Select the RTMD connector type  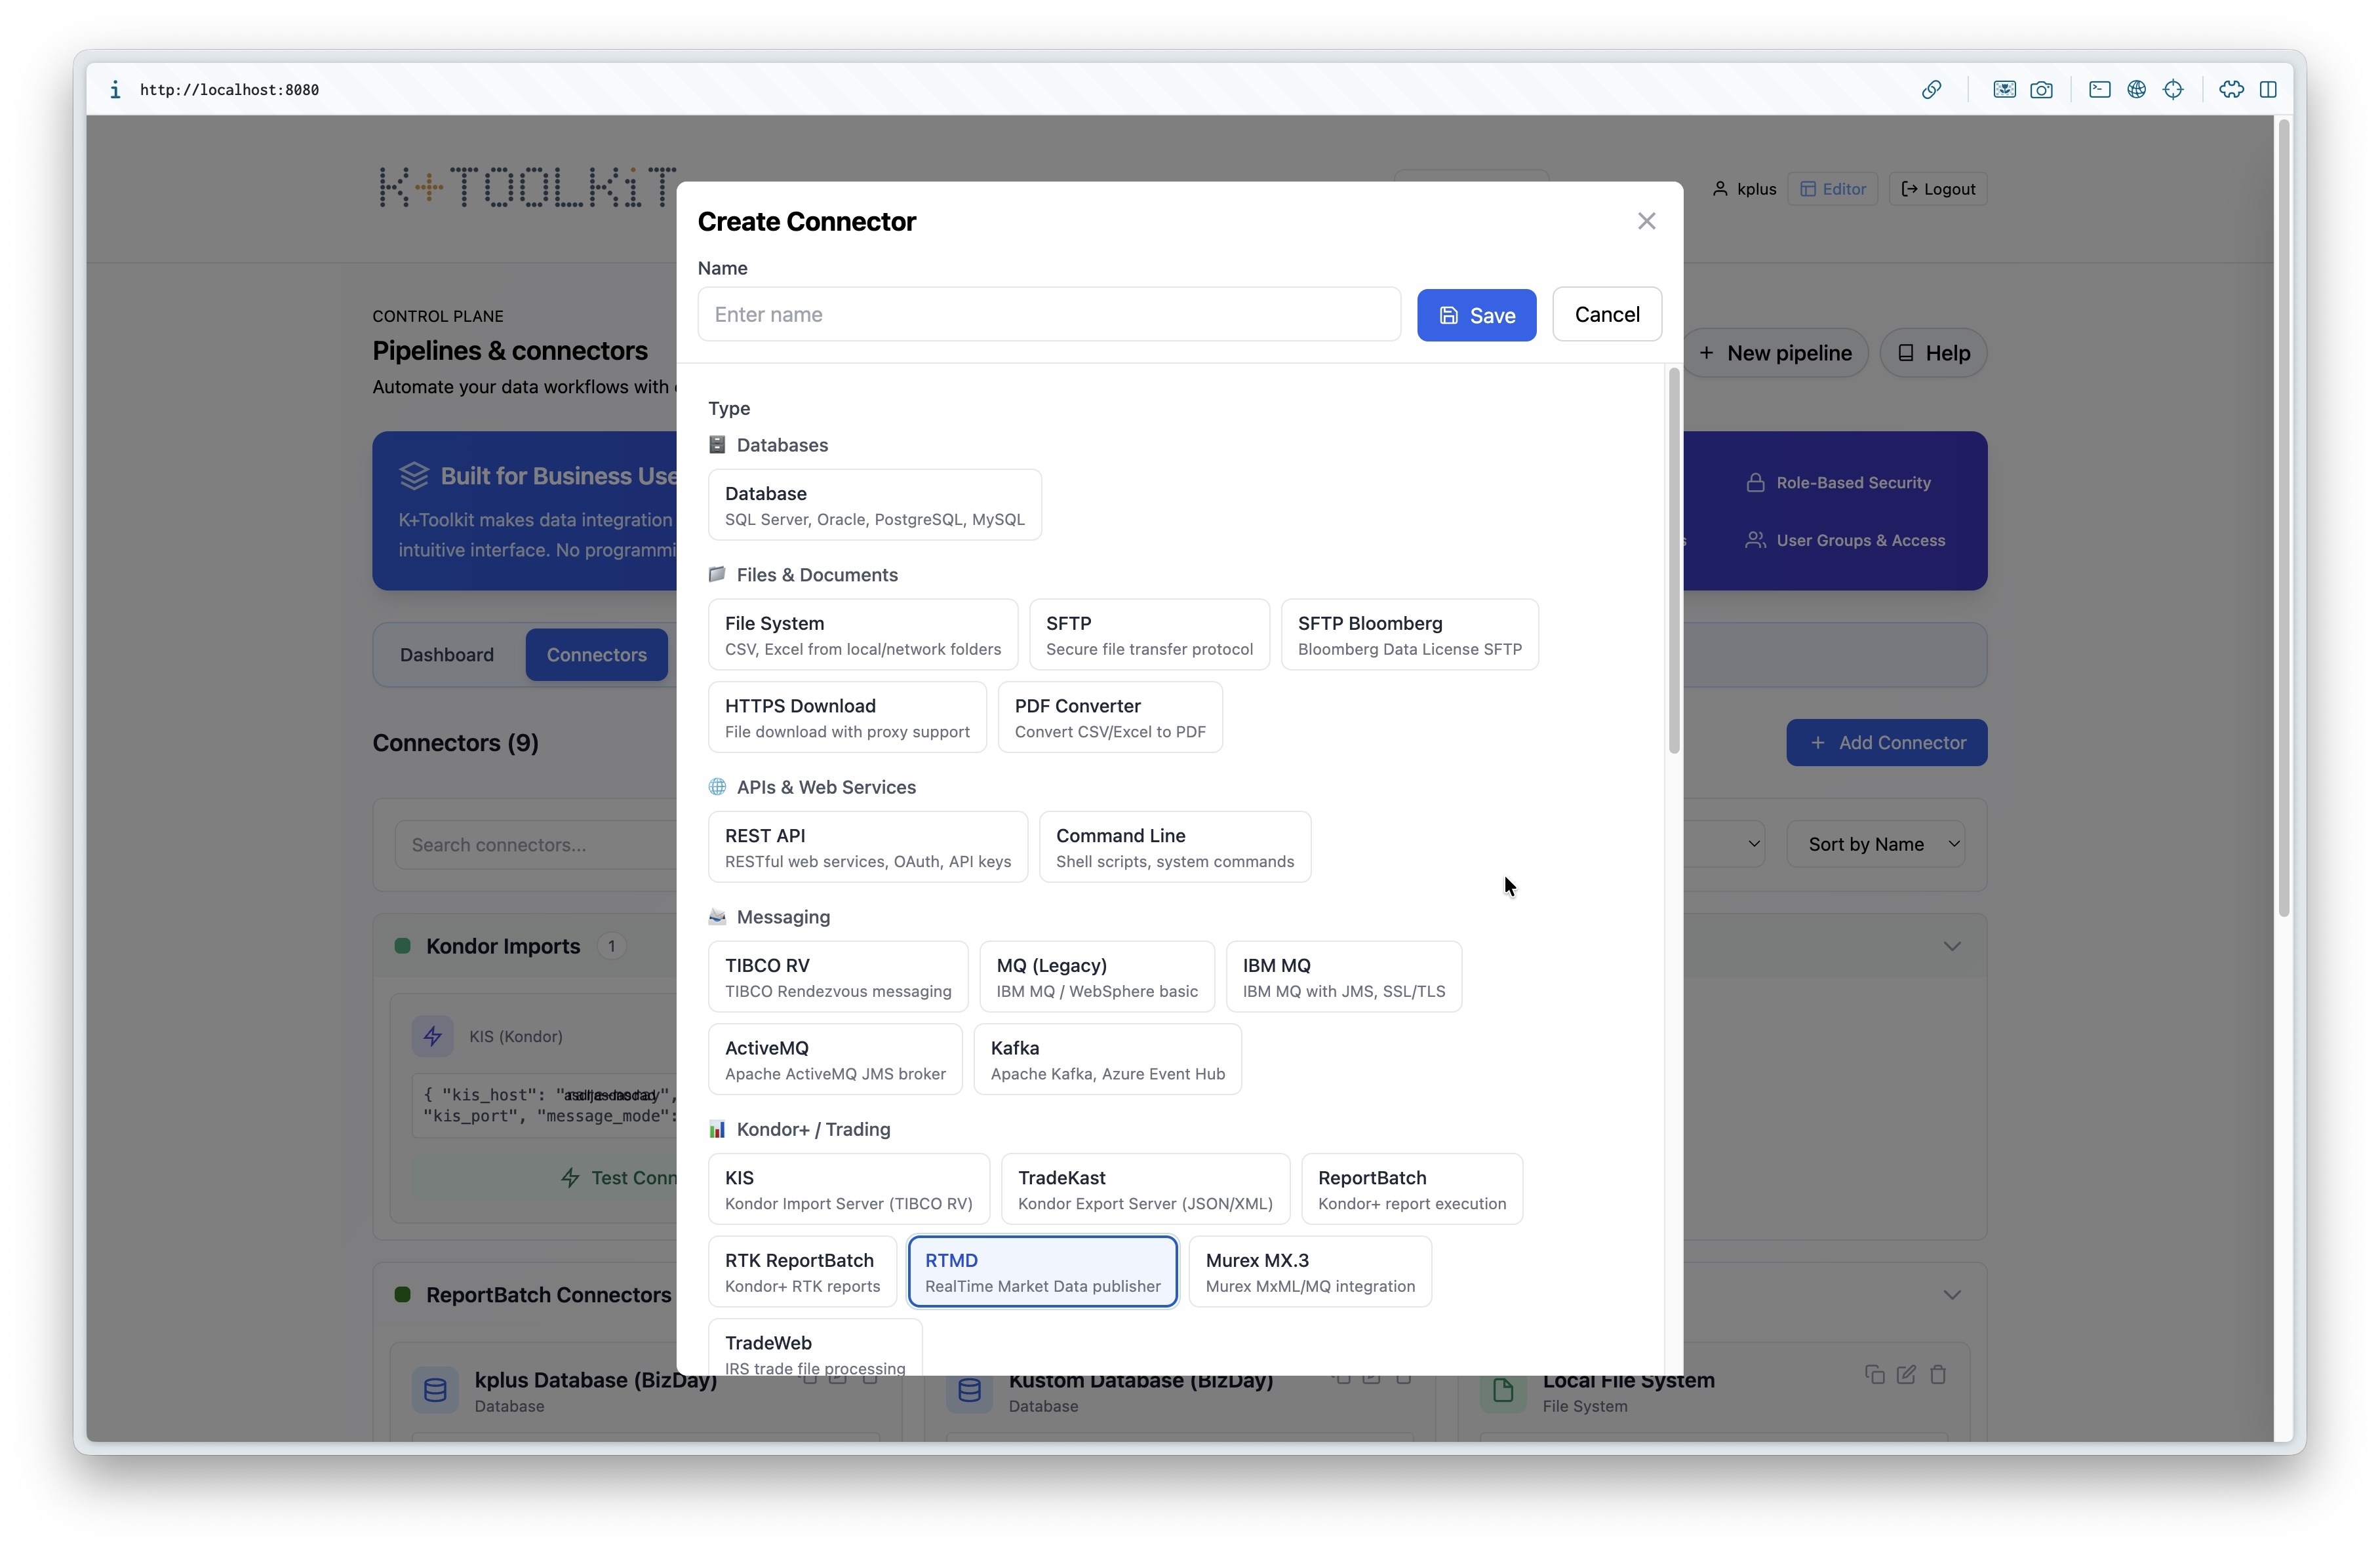tap(1042, 1271)
